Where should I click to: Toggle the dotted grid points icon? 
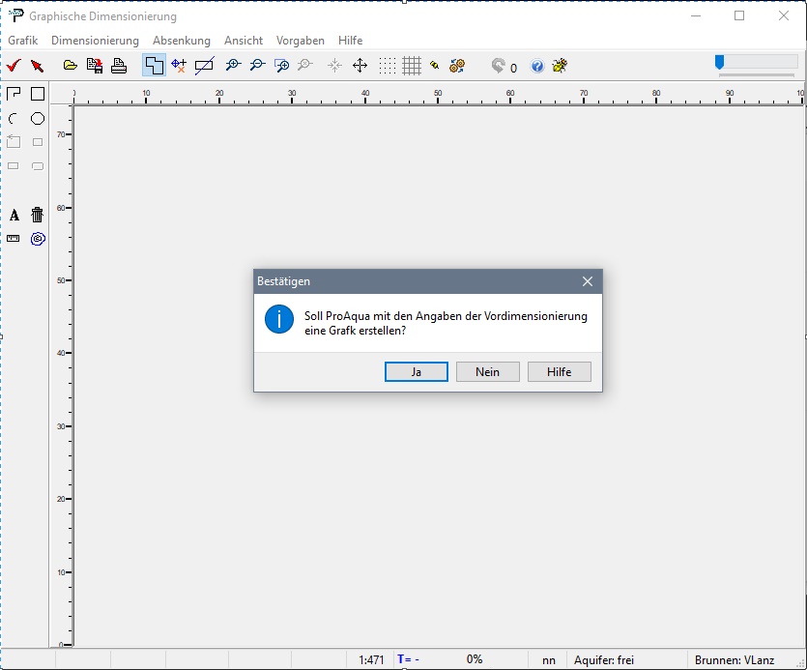point(387,66)
